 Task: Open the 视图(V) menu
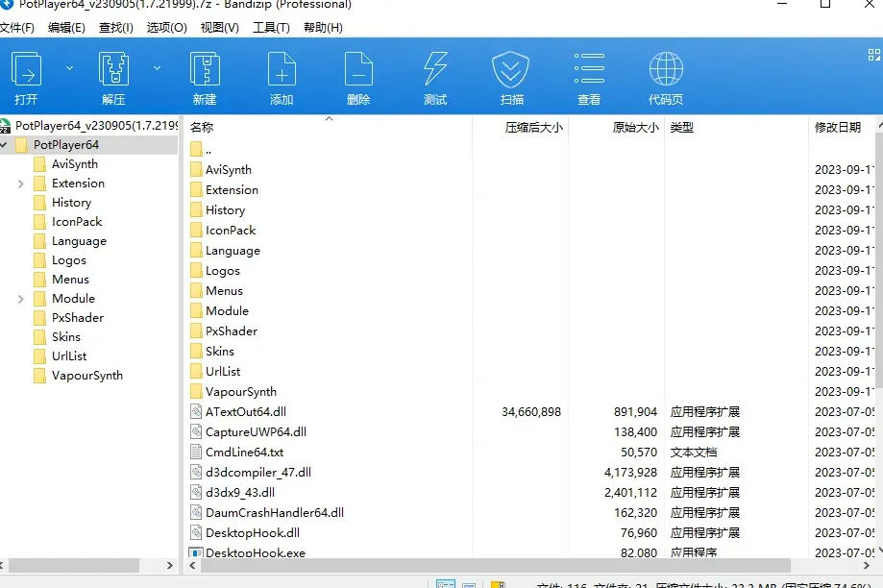click(220, 28)
